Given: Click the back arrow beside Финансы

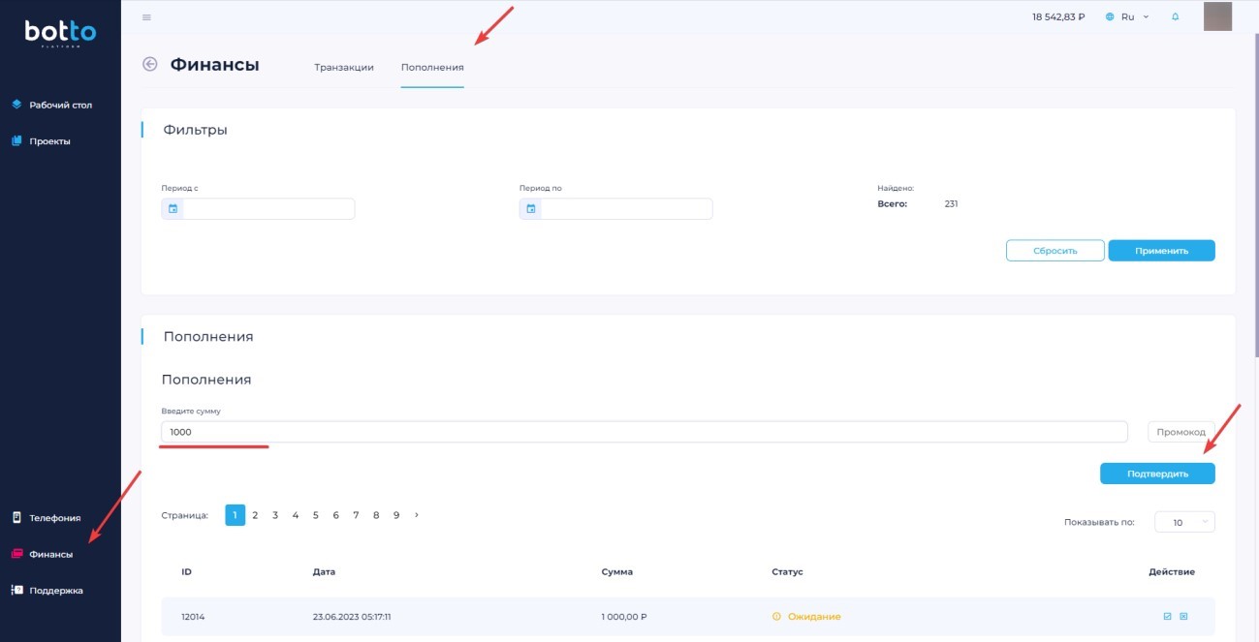Looking at the screenshot, I should (x=149, y=65).
